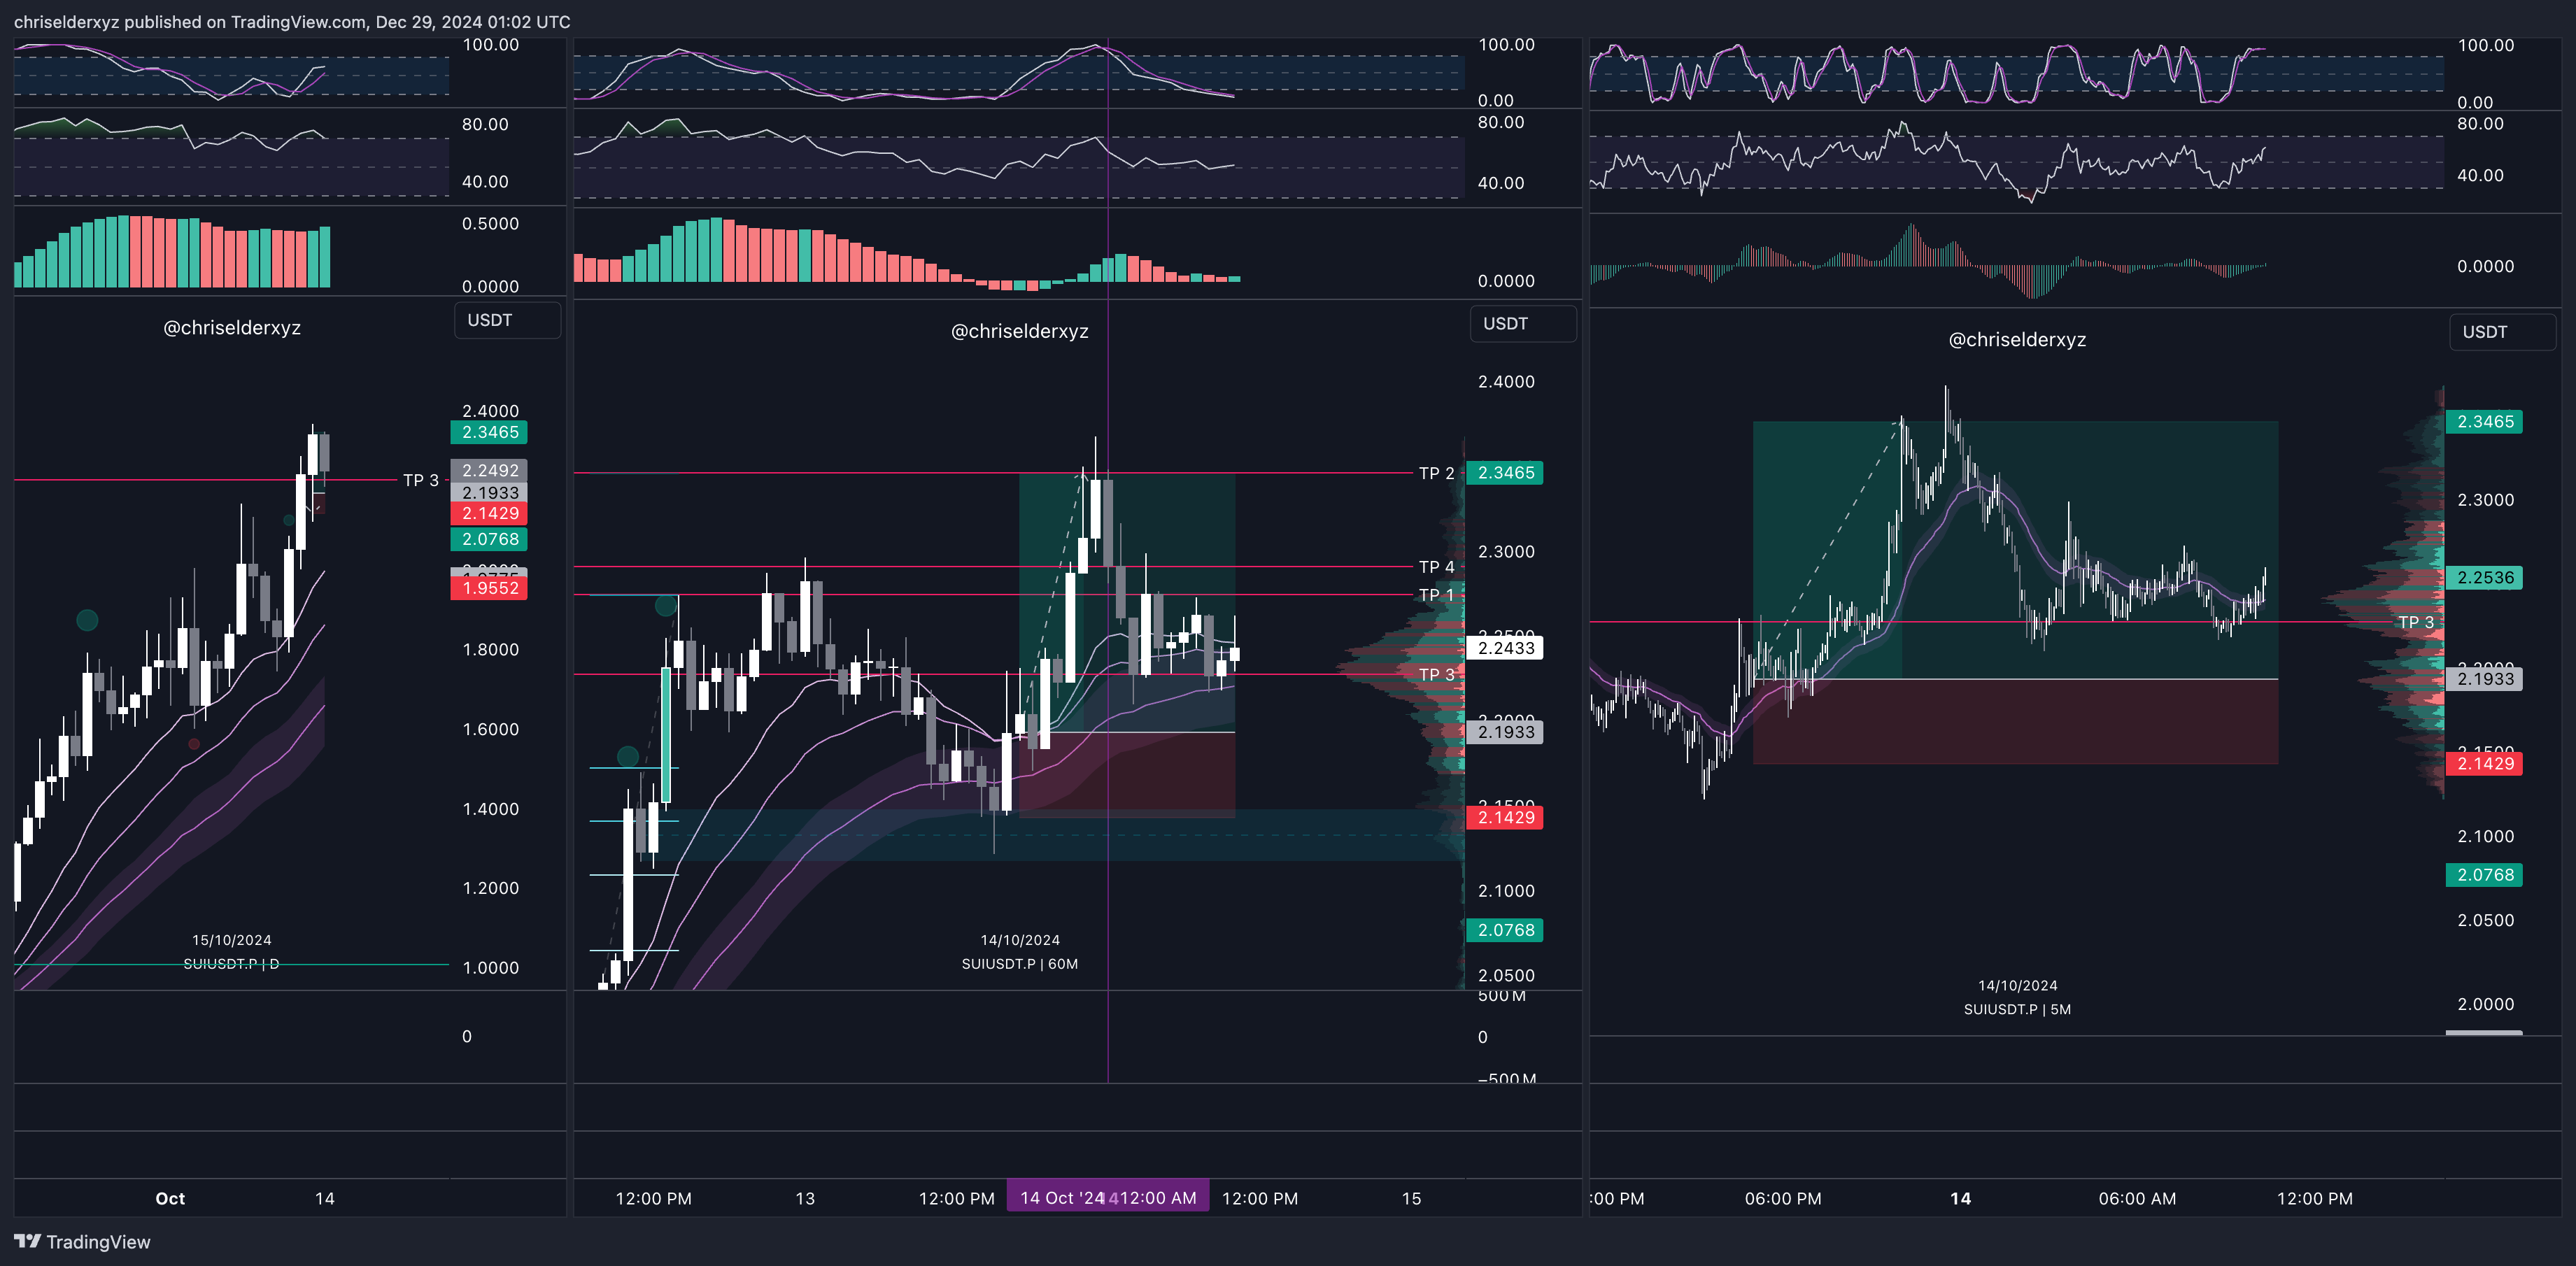Screen dimensions: 2576x1266
Task: Click the purple 14 Oct '24 time label
Action: [1107, 1197]
